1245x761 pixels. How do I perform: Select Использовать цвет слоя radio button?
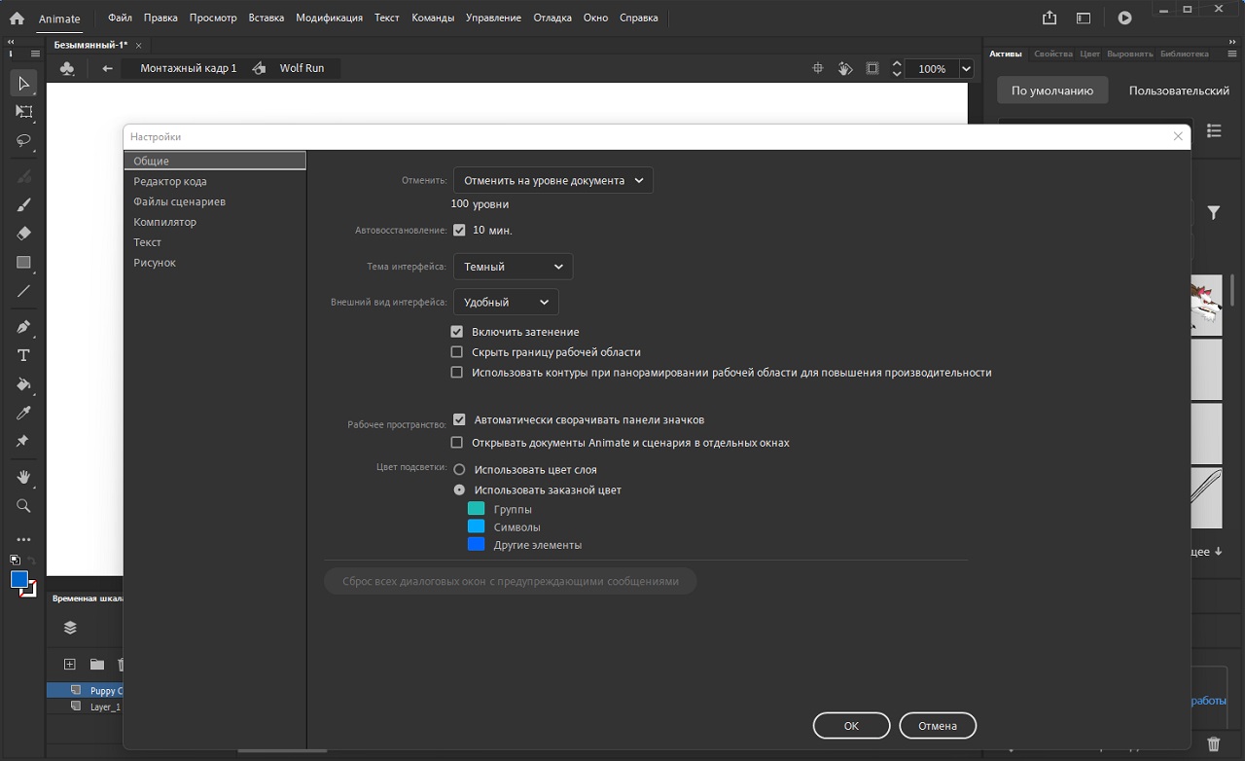(459, 470)
